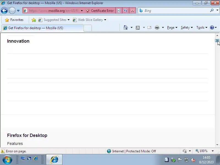The width and height of the screenshot is (220, 165).
Task: Expand the address bar autocomplete dropdown
Action: 82,11
